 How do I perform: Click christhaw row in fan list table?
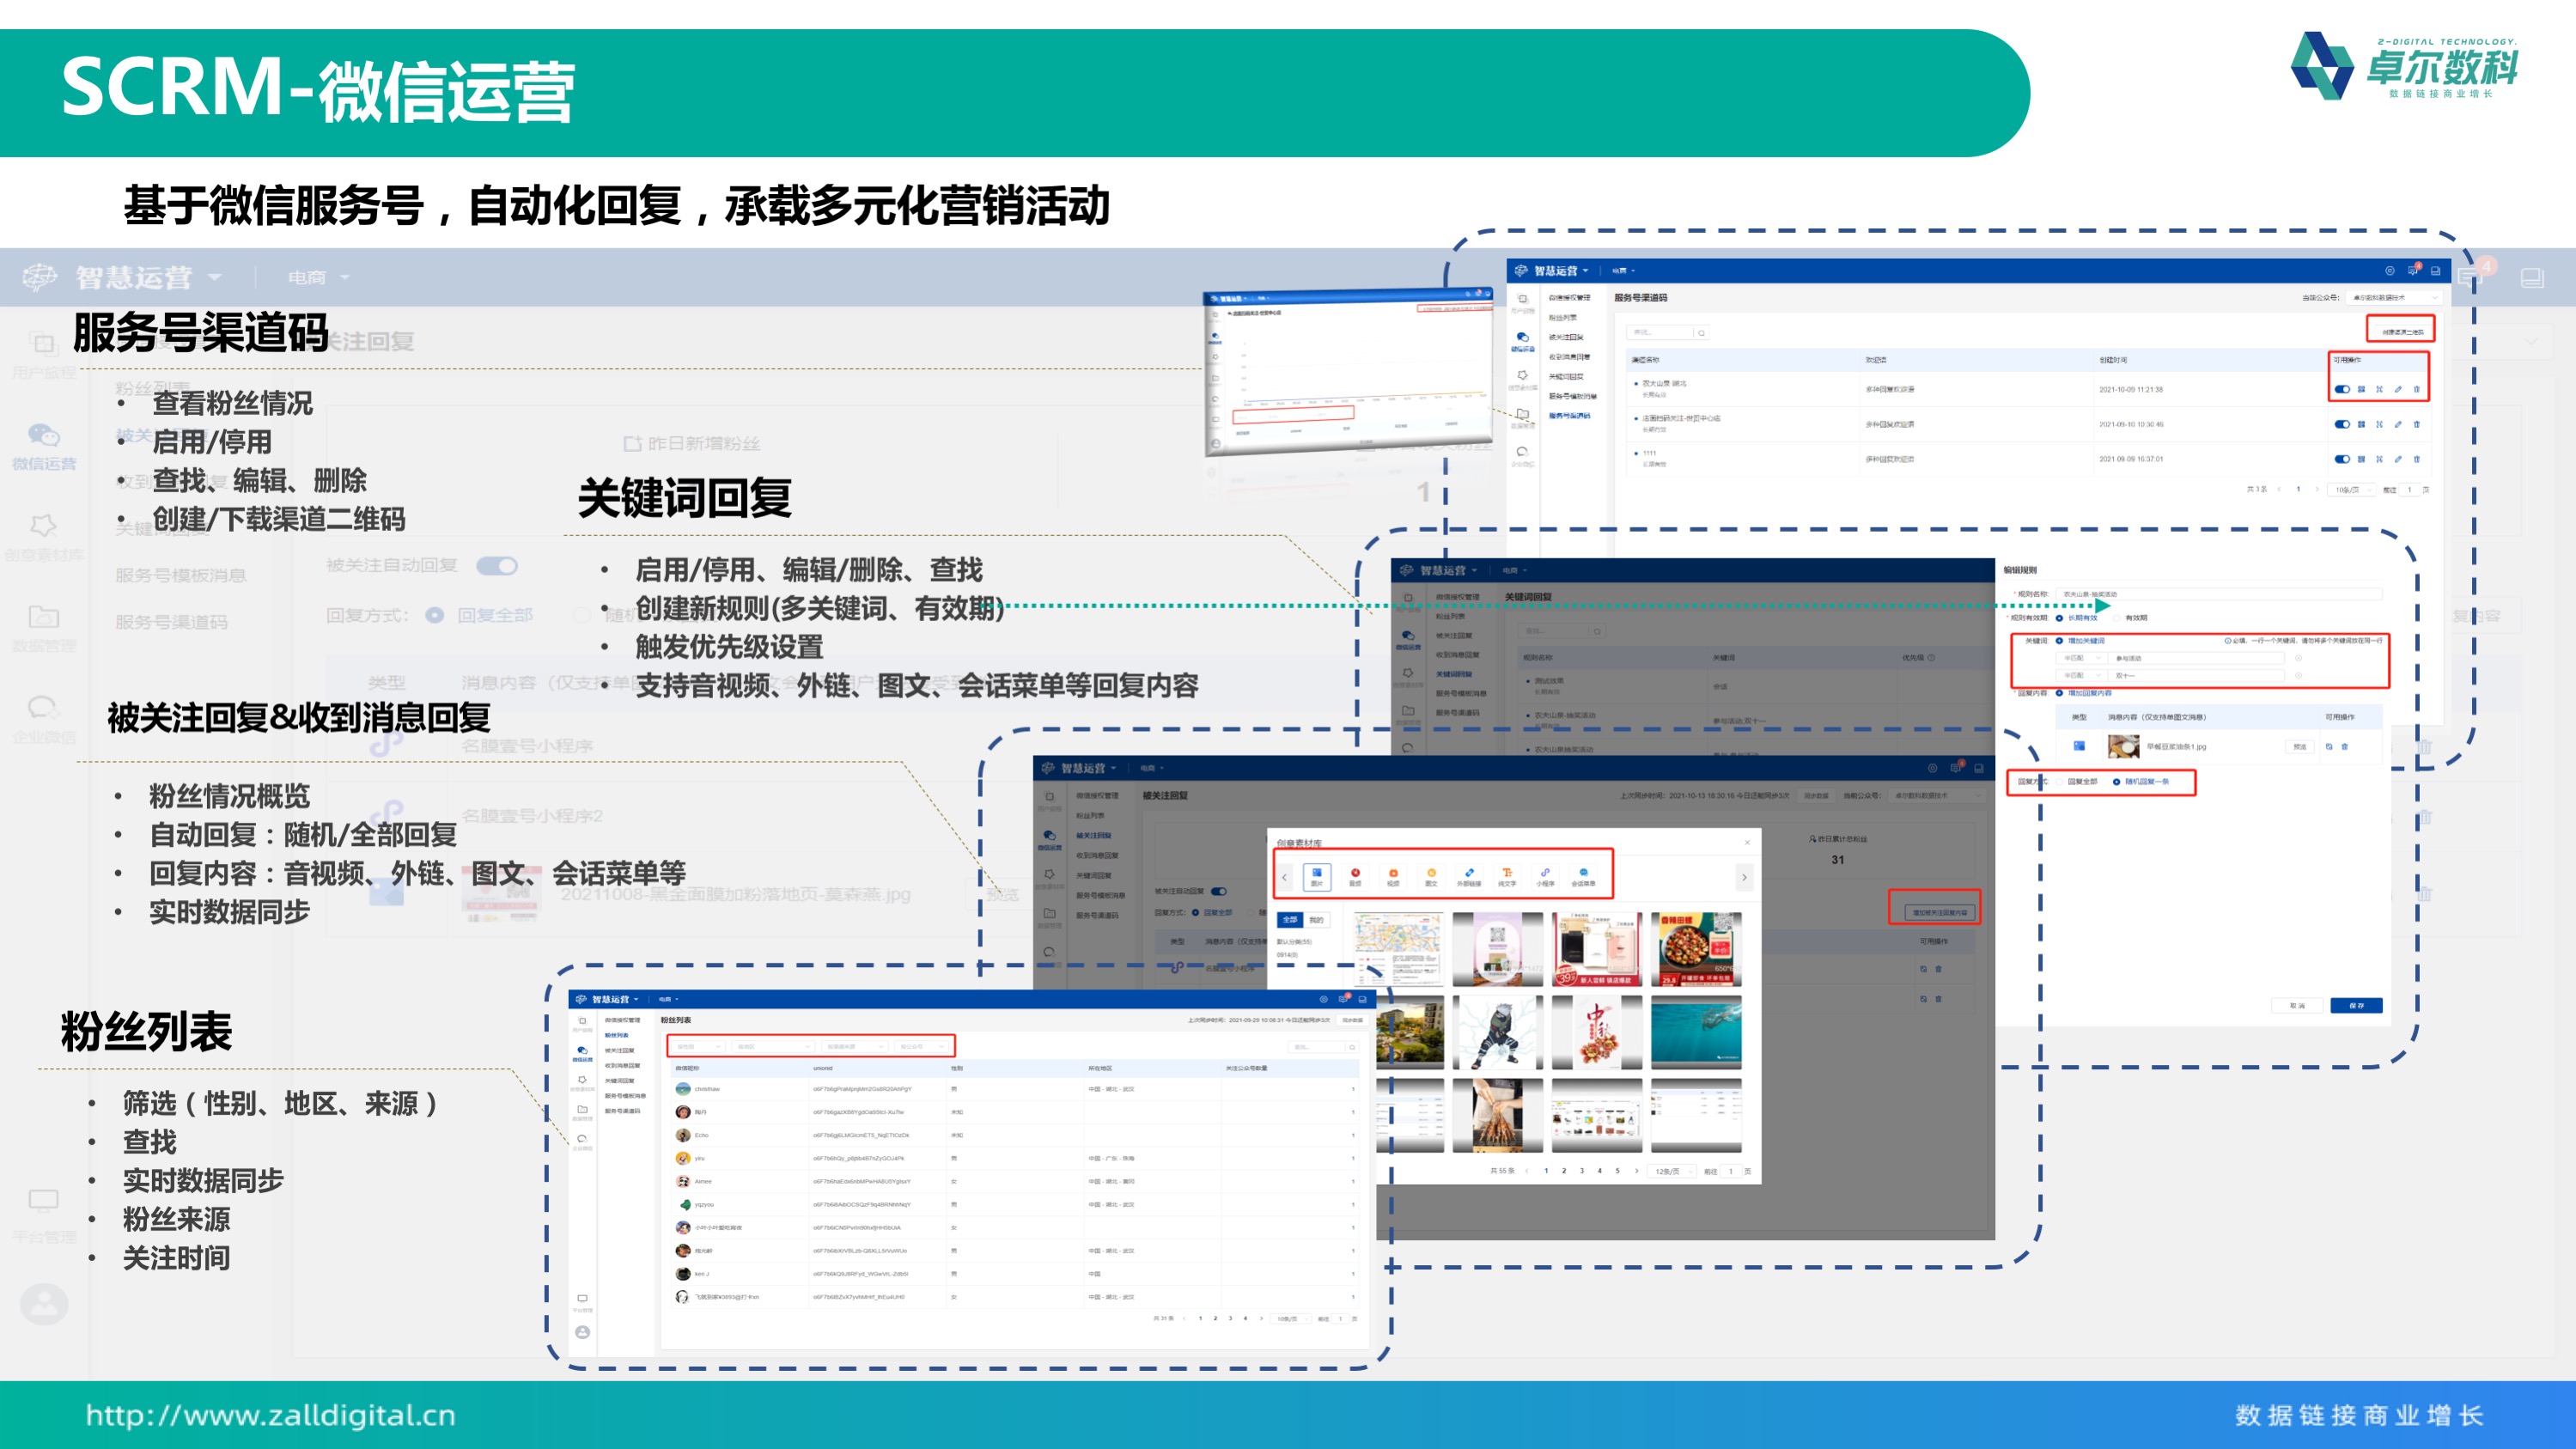(x=1016, y=1088)
